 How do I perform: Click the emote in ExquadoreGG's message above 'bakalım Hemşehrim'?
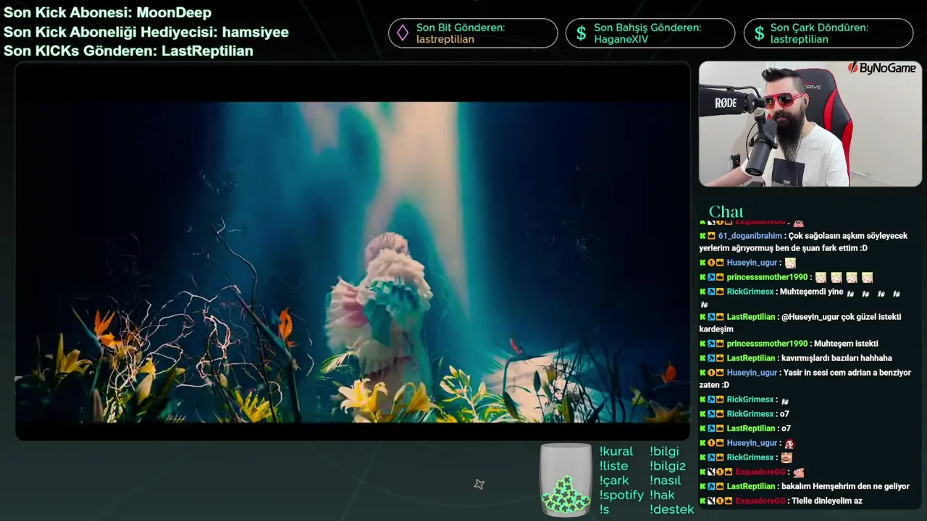click(799, 472)
